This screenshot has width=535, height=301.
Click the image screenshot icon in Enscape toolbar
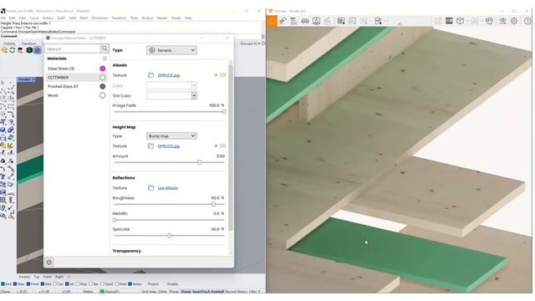341,21
